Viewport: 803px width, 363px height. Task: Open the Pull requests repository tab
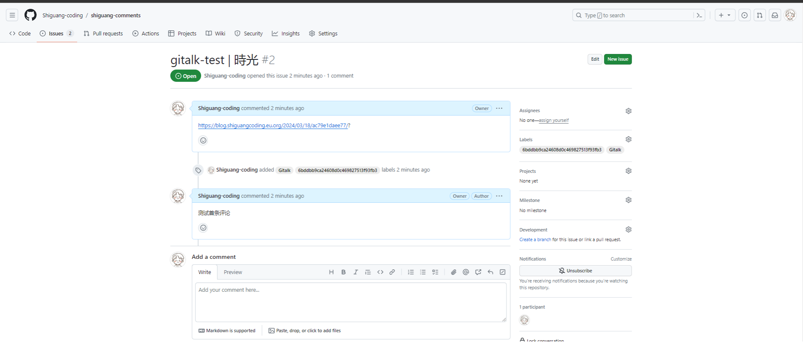103,34
